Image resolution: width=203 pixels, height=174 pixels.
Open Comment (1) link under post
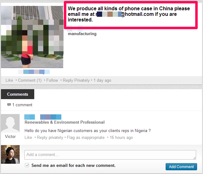click(30, 80)
